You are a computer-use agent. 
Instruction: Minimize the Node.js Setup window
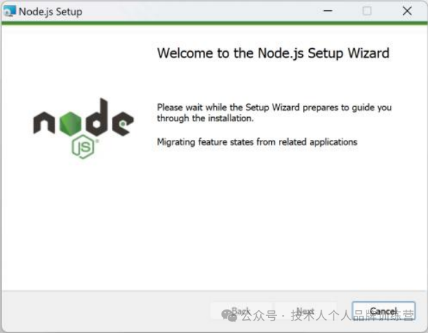[327, 11]
